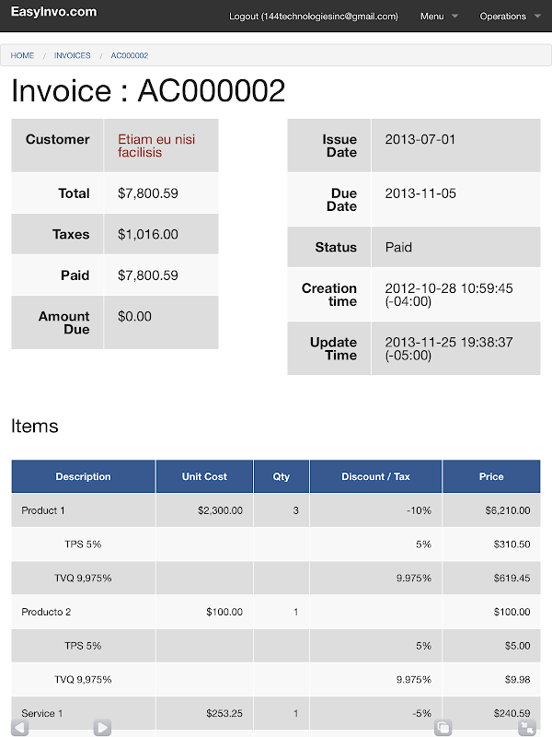Log out of 144technologiesinc account

(313, 17)
